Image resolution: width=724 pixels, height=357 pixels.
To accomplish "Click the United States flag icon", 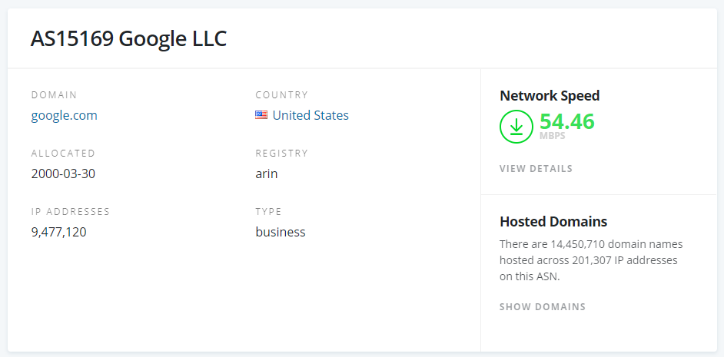I will coord(261,115).
